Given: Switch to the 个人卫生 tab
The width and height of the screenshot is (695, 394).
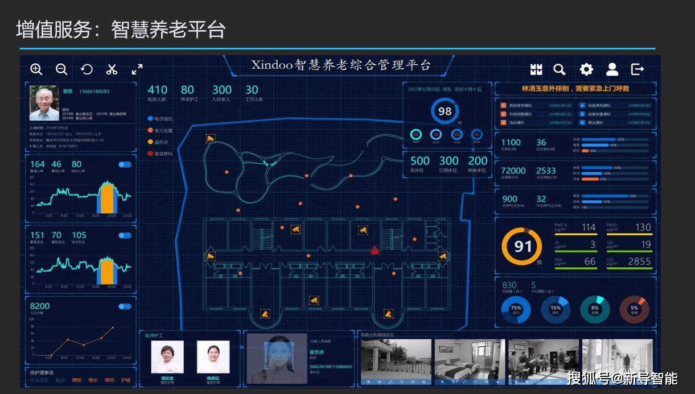Looking at the screenshot, I should (x=40, y=380).
